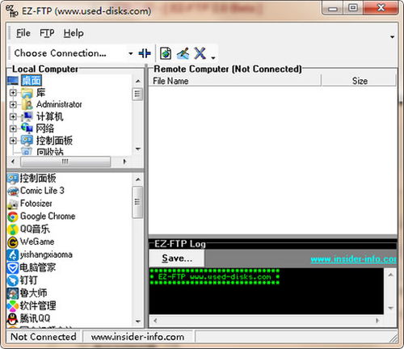Click the blue X delete connection icon

200,53
